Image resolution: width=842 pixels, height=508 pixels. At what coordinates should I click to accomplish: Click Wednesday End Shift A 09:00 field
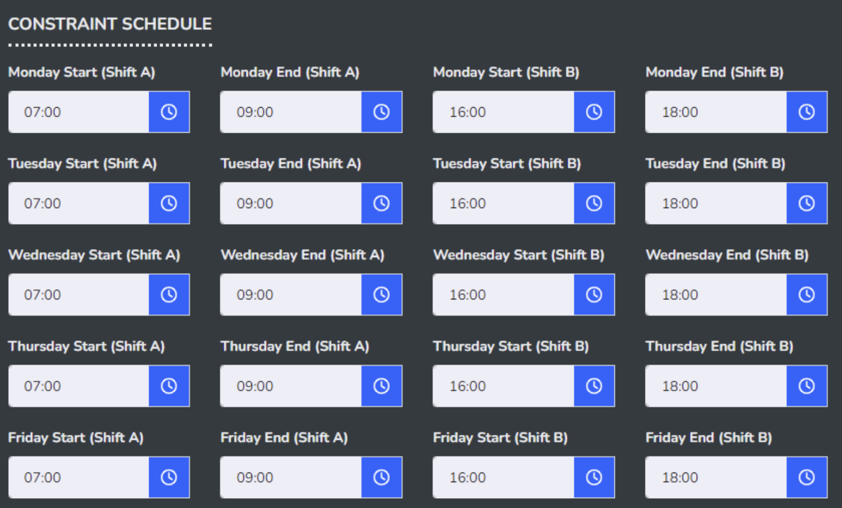290,294
